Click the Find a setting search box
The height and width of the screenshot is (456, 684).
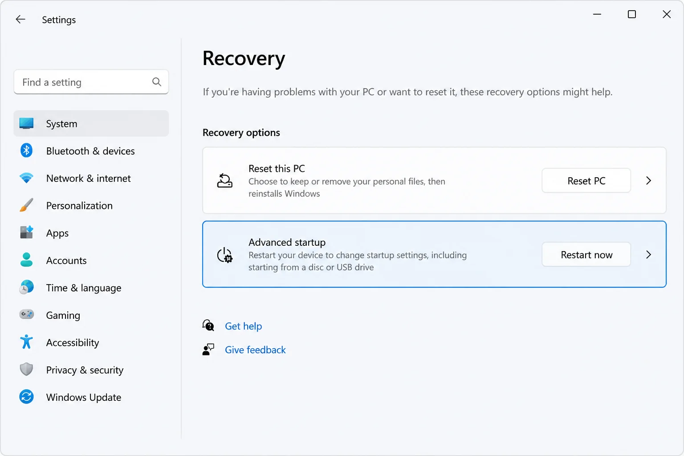(x=91, y=82)
